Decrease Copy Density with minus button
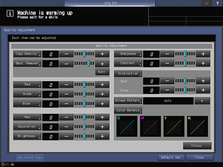 click(x=66, y=54)
